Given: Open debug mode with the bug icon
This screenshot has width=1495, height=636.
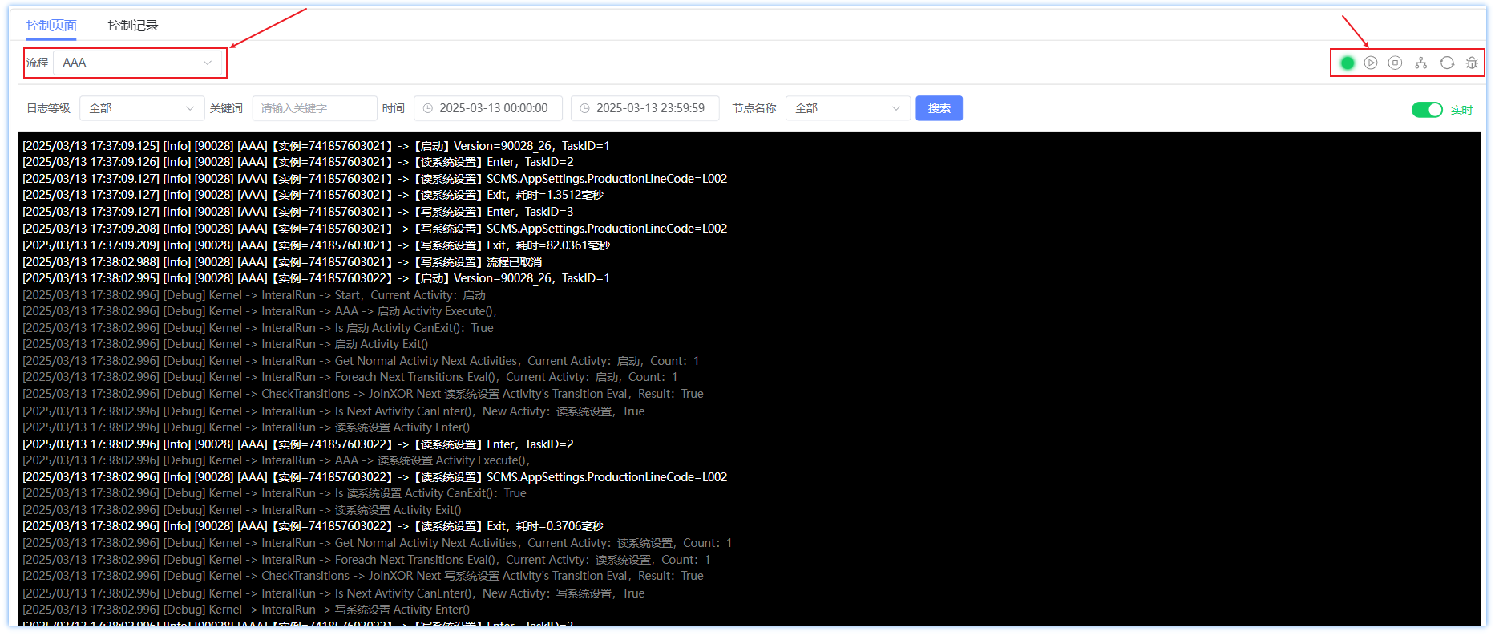Looking at the screenshot, I should coord(1472,63).
